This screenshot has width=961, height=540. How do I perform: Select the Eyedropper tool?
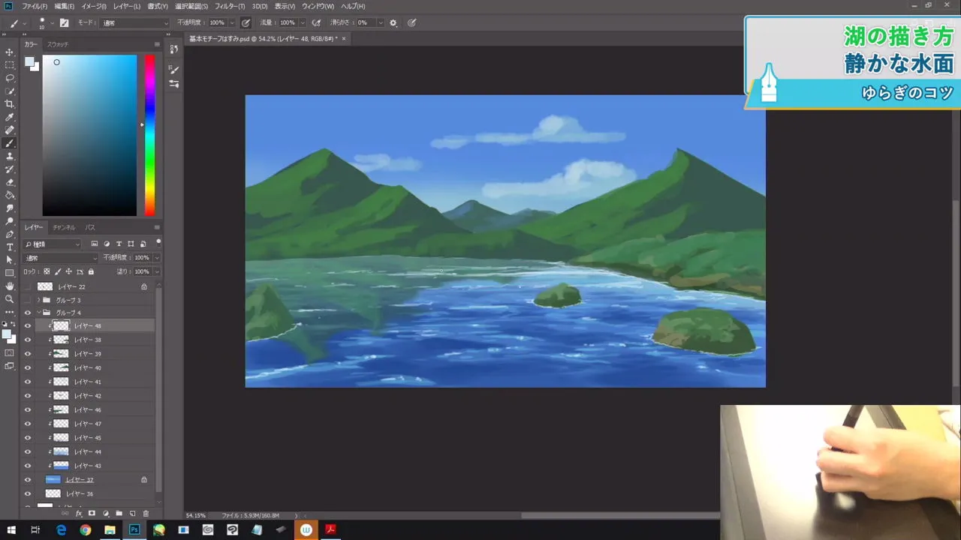click(x=10, y=116)
